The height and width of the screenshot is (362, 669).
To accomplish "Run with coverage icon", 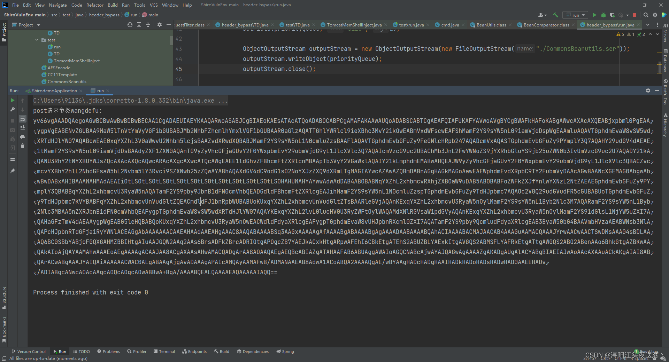I will tap(612, 15).
